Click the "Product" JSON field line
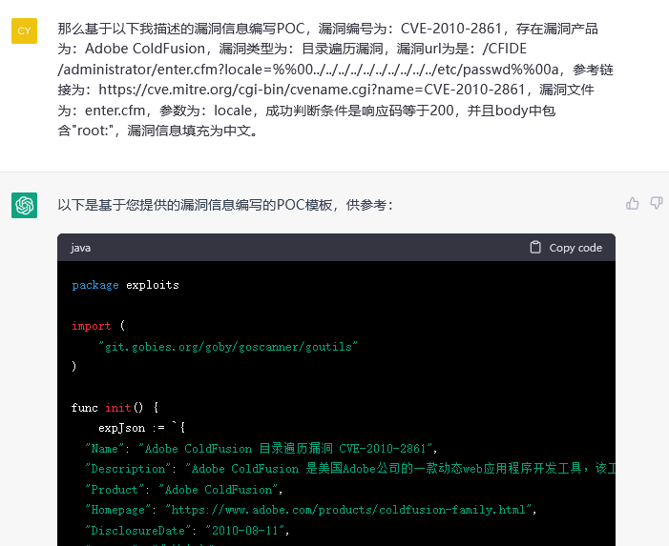The image size is (669, 546). pos(184,490)
